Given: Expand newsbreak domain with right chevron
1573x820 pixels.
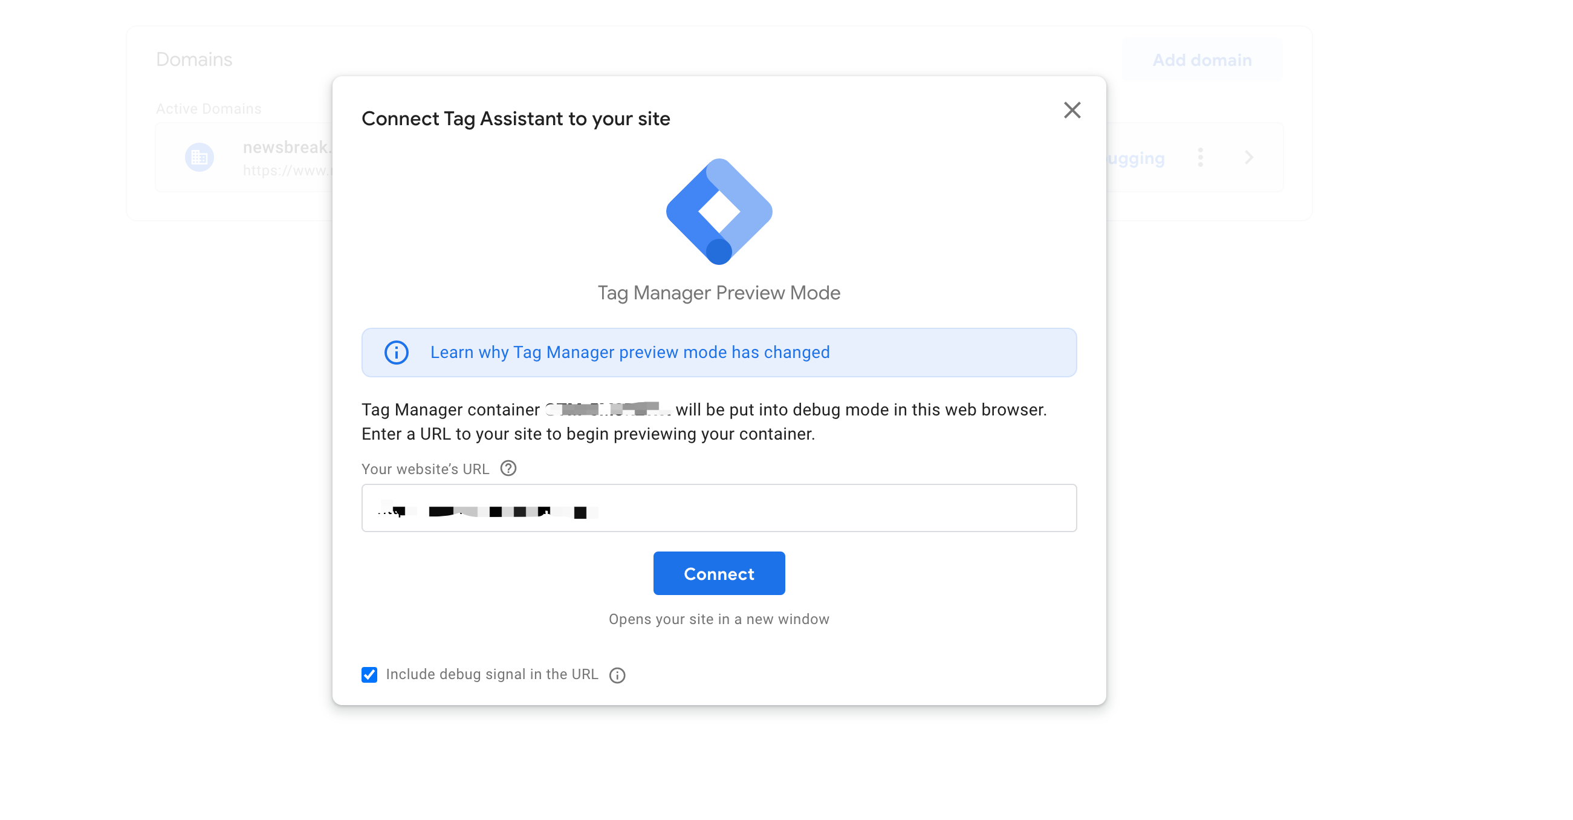Looking at the screenshot, I should 1249,158.
